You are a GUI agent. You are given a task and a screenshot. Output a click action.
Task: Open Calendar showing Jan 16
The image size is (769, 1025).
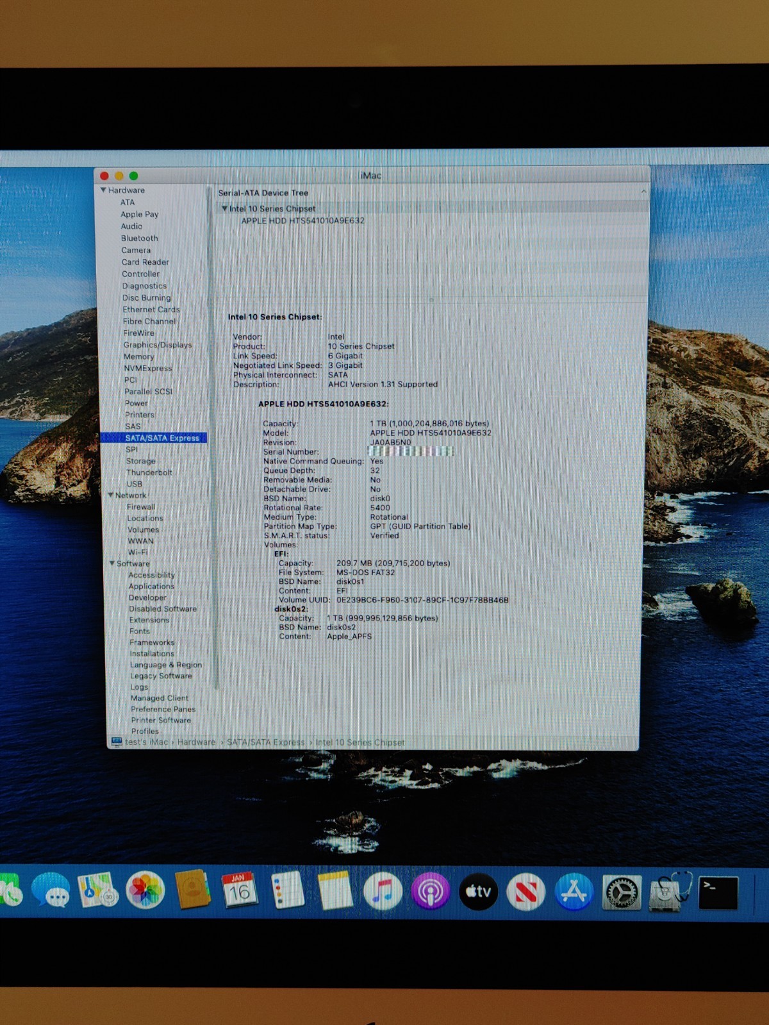coord(239,890)
